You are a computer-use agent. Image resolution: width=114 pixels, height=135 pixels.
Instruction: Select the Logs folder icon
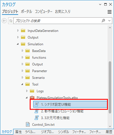[x=32, y=91]
